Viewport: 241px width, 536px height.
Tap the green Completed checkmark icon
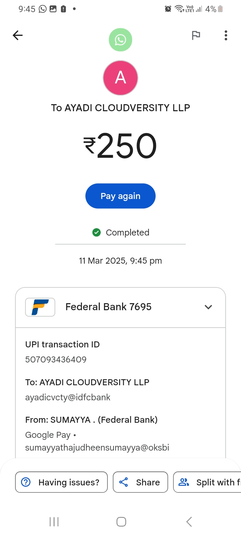pos(96,232)
